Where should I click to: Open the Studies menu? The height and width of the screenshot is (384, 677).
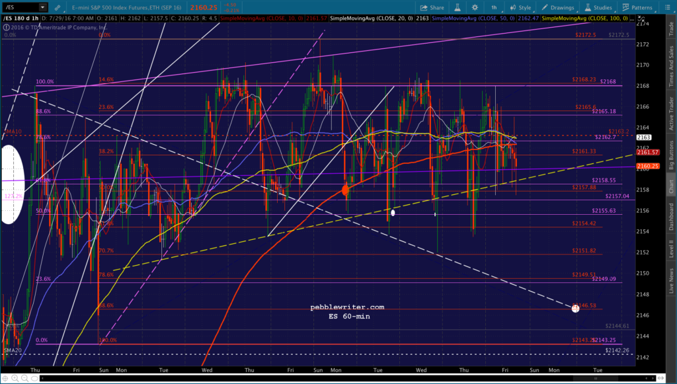pos(598,7)
